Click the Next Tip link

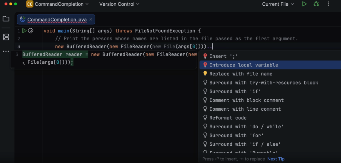276,159
